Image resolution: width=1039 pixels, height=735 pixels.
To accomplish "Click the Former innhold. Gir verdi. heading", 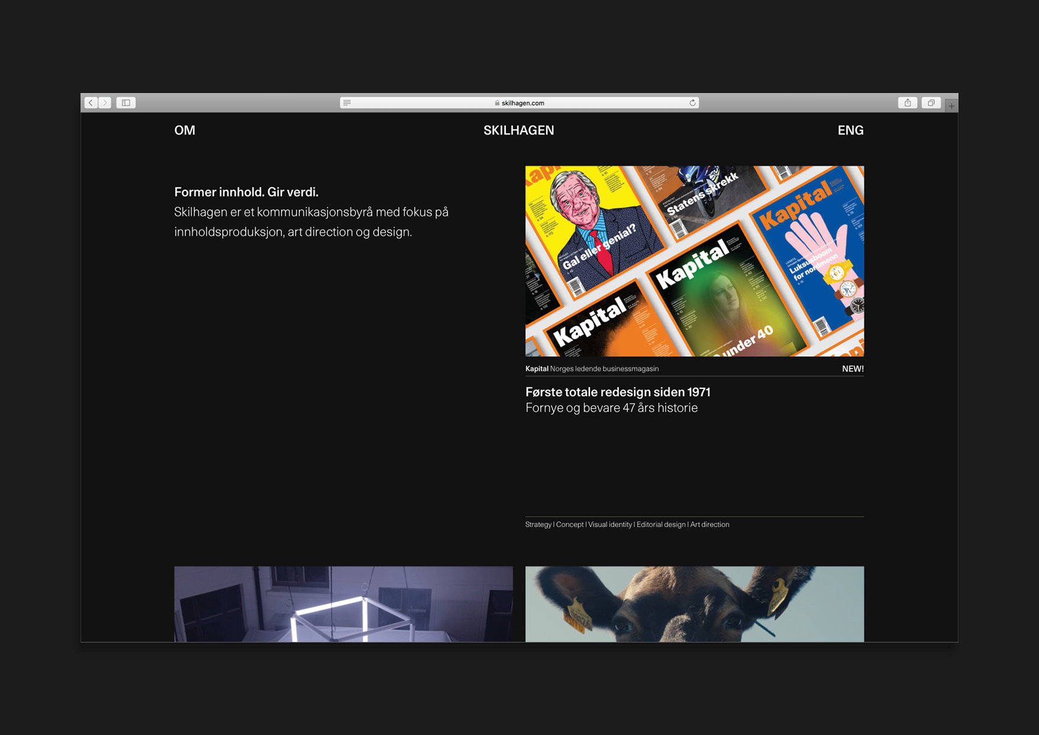I will [x=246, y=192].
